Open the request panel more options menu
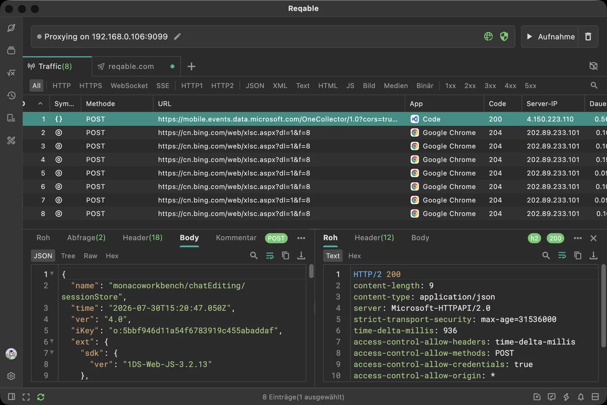 301,238
